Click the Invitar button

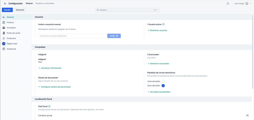pyautogui.click(x=114, y=36)
